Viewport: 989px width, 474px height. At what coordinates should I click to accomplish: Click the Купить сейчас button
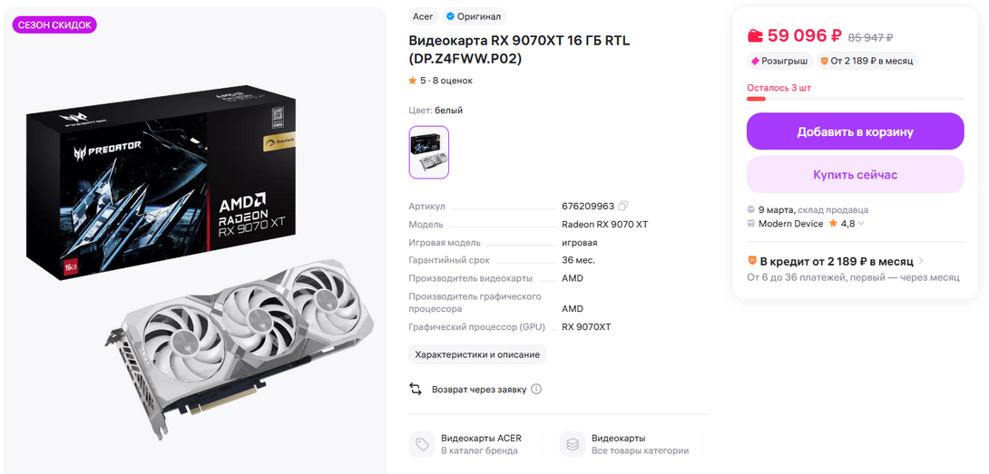[856, 175]
